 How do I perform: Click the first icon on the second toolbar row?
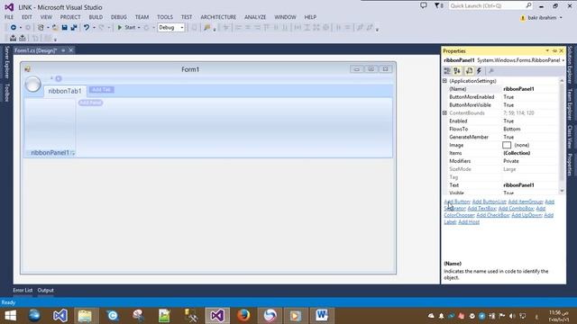14,38
